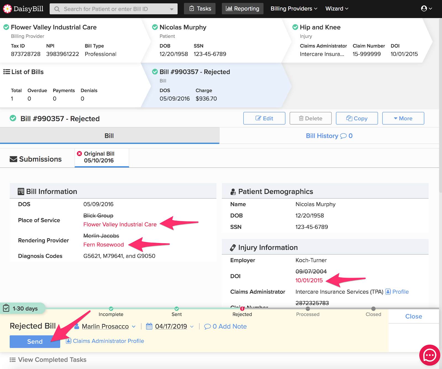442x369 pixels.
Task: Click the search magnifier icon
Action: 57,9
